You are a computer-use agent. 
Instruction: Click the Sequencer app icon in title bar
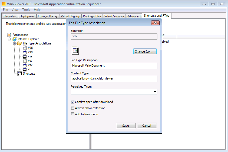pos(4,4)
